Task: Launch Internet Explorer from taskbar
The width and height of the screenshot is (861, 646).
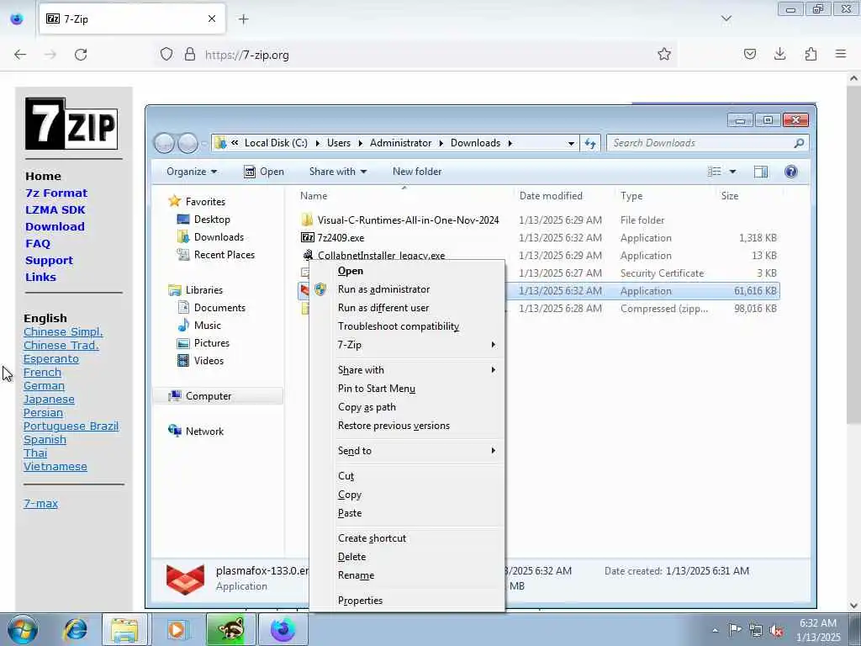Action: pyautogui.click(x=75, y=629)
